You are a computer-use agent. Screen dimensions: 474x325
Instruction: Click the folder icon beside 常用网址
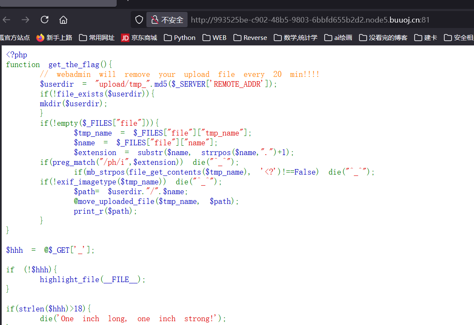pos(83,37)
